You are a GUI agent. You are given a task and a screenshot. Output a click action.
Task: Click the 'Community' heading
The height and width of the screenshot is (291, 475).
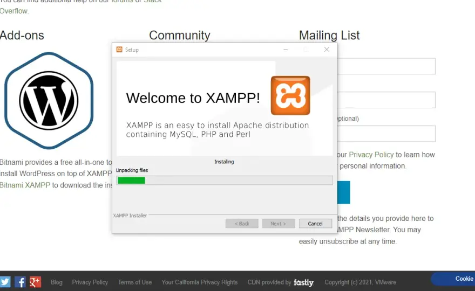(x=180, y=36)
